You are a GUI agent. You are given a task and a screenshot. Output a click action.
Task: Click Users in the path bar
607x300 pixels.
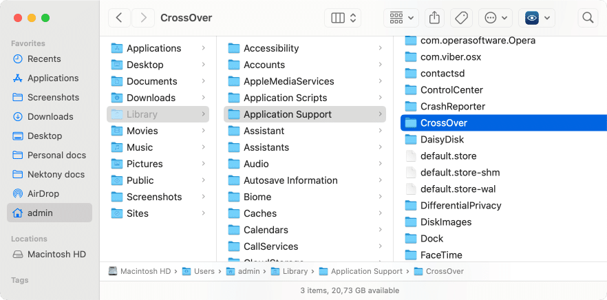point(199,271)
